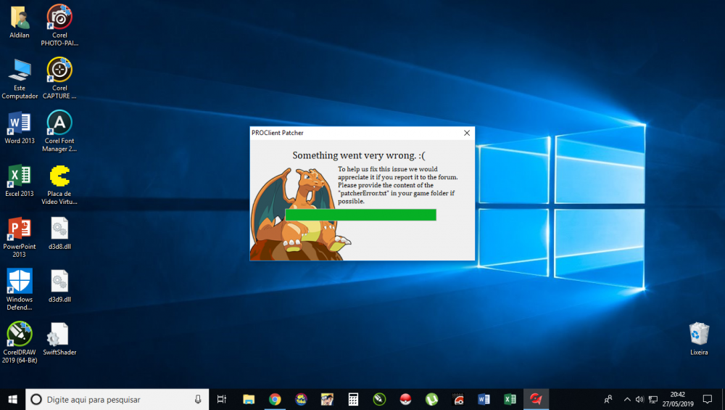Viewport: 725px width, 410px height.
Task: Open Google Chrome from taskbar
Action: click(275, 399)
